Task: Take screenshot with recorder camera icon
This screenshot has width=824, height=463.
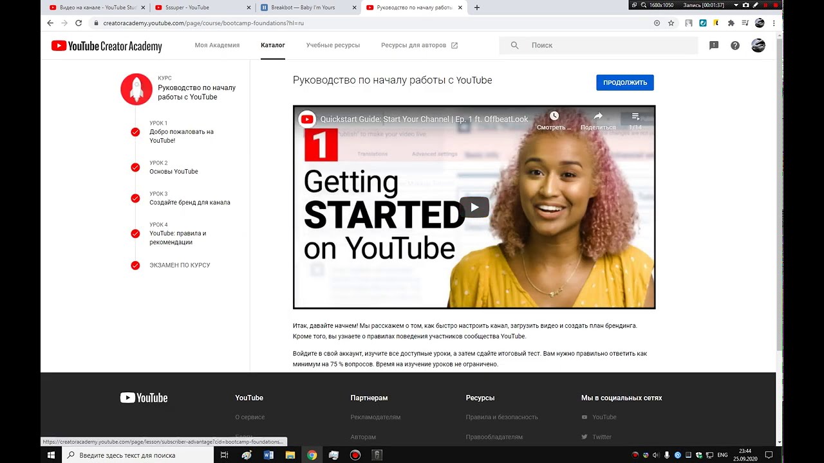Action: (x=746, y=5)
